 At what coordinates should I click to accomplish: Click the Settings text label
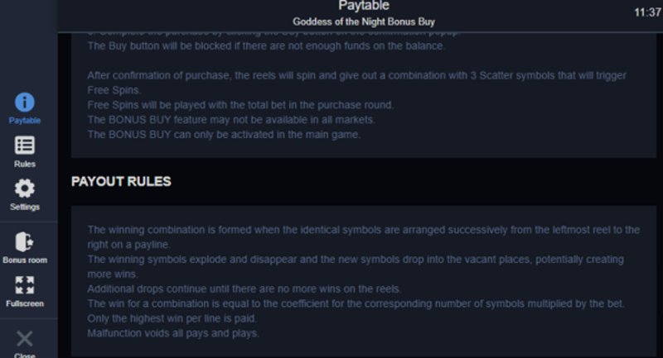(25, 207)
